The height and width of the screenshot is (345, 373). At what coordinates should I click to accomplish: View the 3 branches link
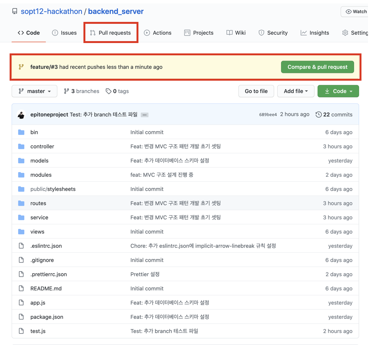tap(82, 91)
